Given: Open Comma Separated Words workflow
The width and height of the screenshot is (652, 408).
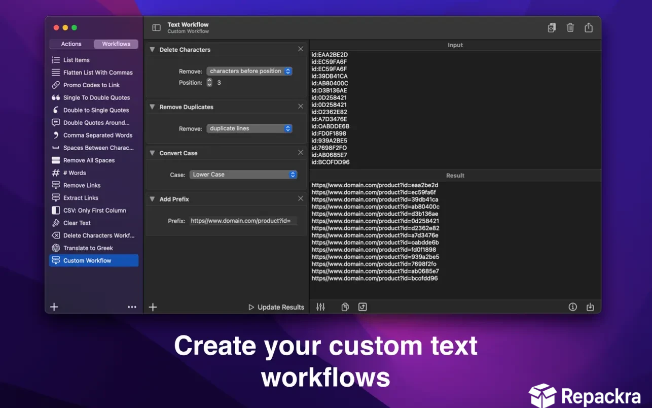Looking at the screenshot, I should pos(94,135).
